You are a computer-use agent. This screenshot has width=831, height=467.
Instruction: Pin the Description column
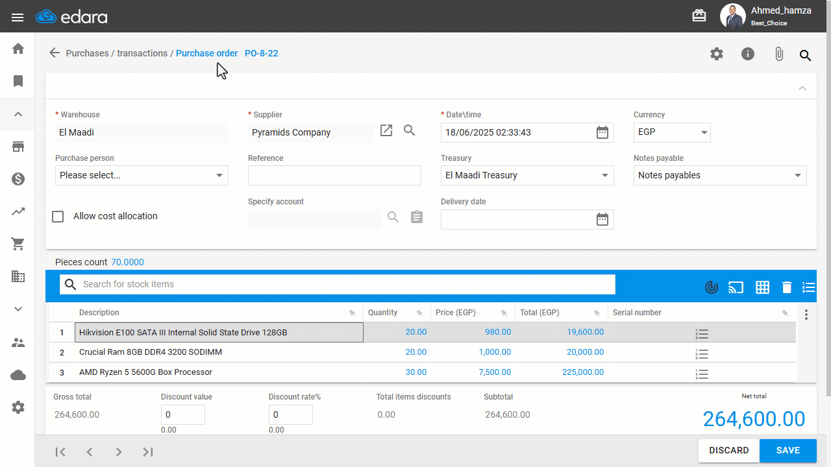[352, 313]
